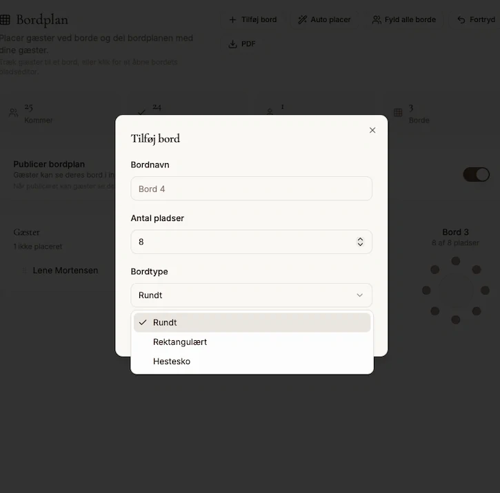The width and height of the screenshot is (500, 493).
Task: Click the Kommer guests icon
Action: pos(13,112)
